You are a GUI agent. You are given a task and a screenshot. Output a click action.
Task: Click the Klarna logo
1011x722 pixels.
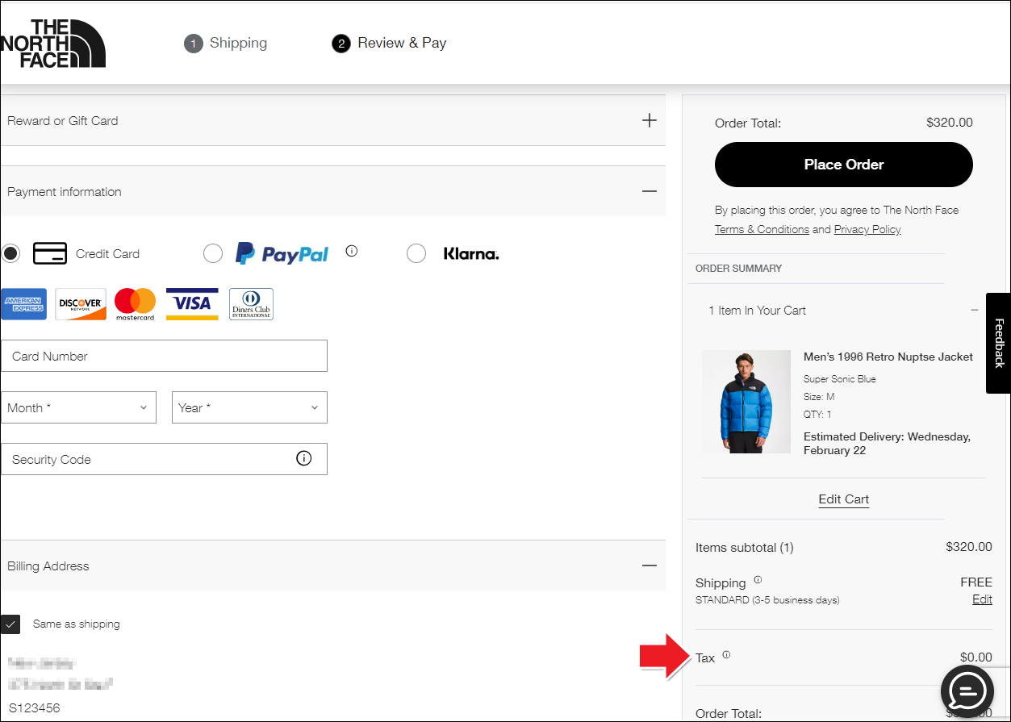471,254
